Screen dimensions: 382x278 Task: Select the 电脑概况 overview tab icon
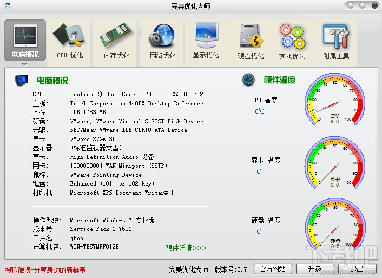[x=25, y=41]
